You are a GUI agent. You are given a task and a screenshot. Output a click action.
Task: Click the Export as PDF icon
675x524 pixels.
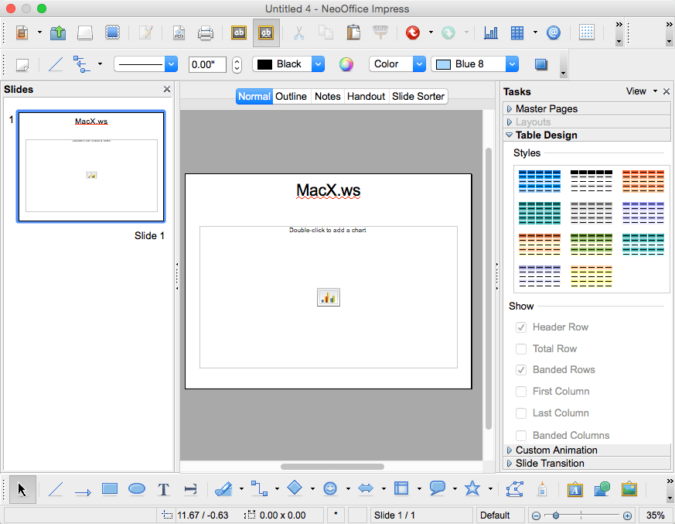pos(179,33)
